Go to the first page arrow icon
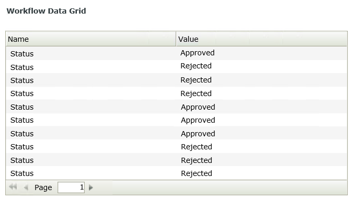The height and width of the screenshot is (200, 352). tap(13, 187)
